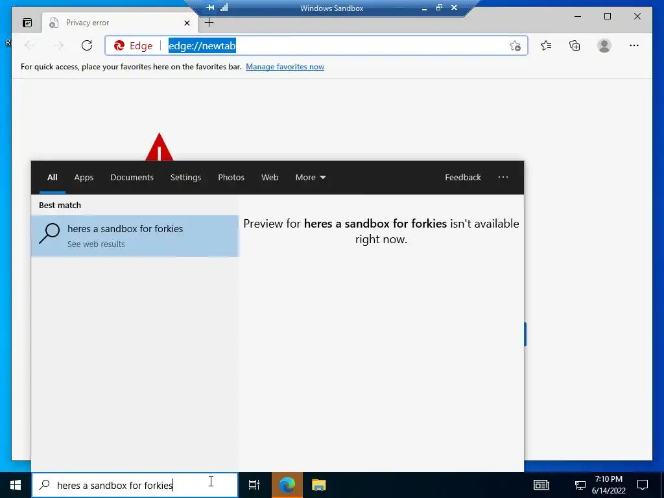Open the Manage favorites now link

[x=285, y=67]
